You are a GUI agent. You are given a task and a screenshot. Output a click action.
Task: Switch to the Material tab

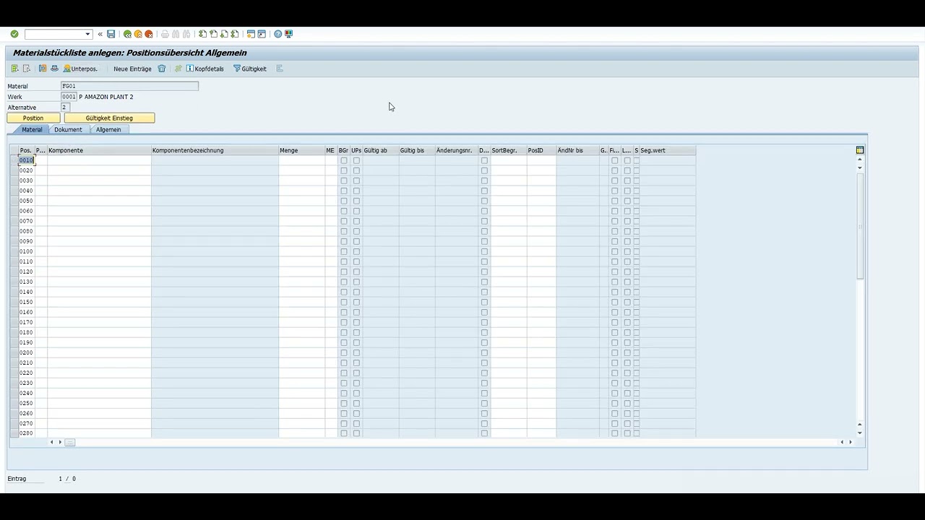pos(32,129)
